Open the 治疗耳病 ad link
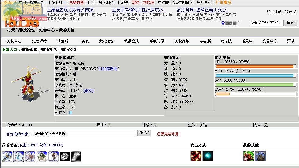This screenshot has width=299, height=168. pyautogui.click(x=203, y=10)
